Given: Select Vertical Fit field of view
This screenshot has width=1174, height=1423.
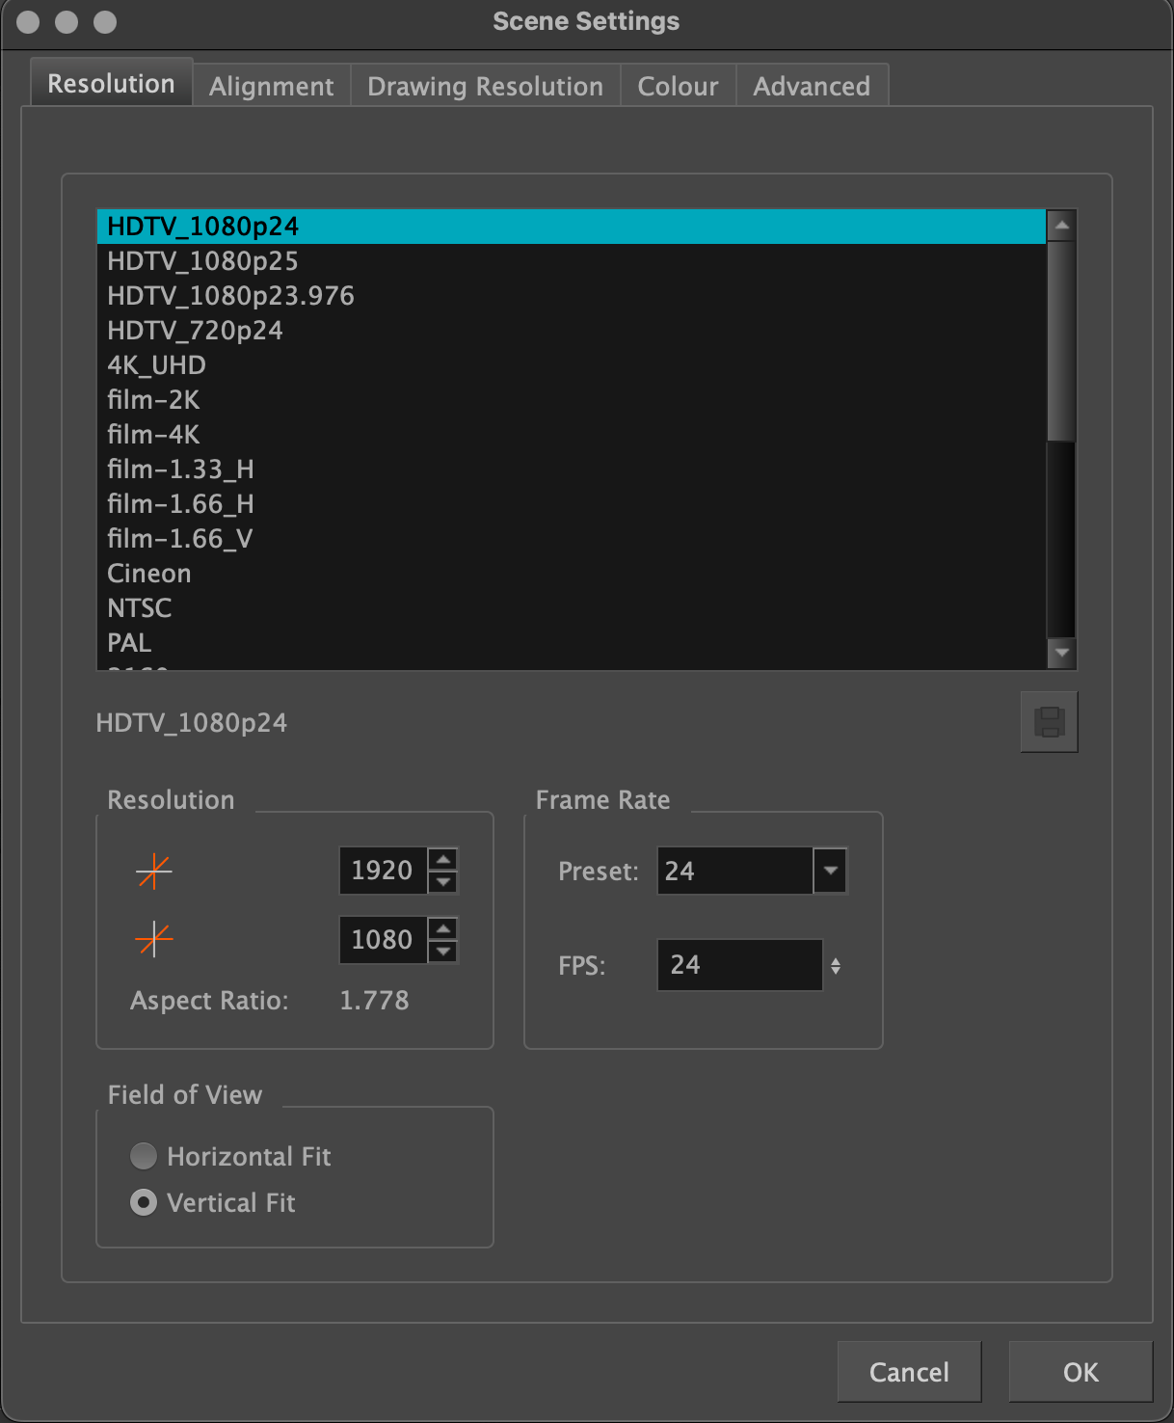Looking at the screenshot, I should pyautogui.click(x=144, y=1202).
